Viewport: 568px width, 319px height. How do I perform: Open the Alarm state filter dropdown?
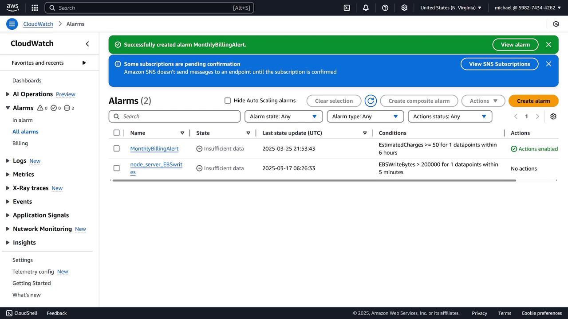tap(283, 117)
